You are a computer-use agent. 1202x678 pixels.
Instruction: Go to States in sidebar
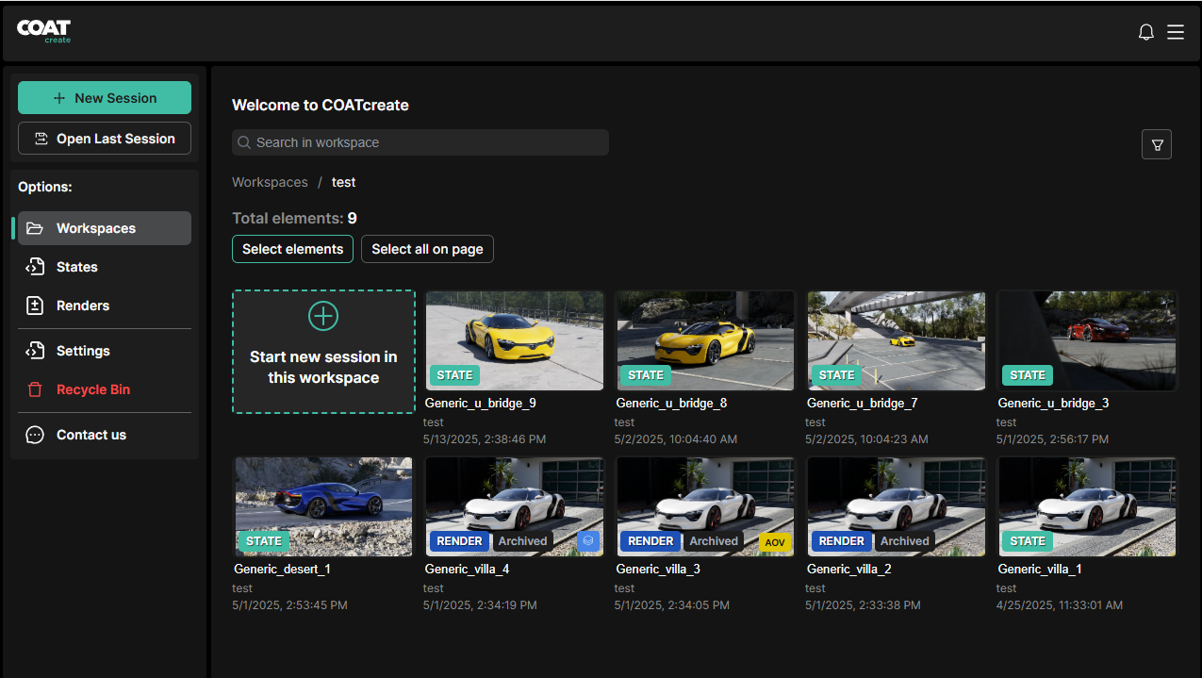point(76,267)
